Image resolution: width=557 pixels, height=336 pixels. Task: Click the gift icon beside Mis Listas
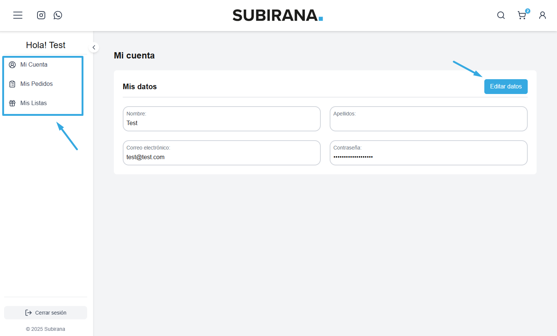pos(12,103)
